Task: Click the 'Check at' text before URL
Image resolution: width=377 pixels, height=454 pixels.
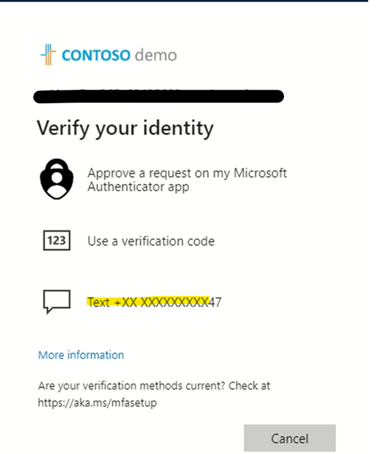Action: tap(250, 386)
